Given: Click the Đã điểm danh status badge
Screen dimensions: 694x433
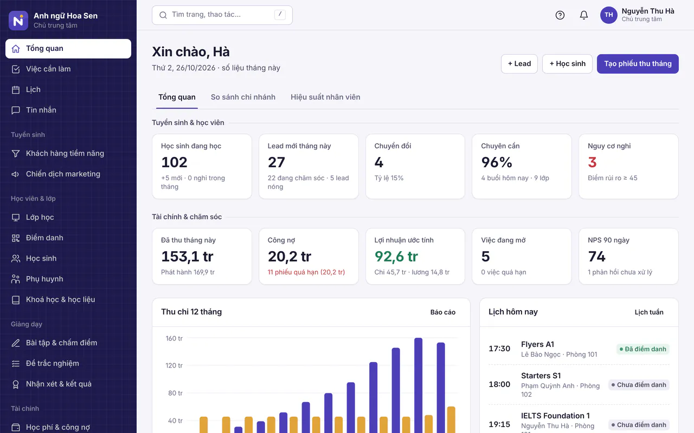Looking at the screenshot, I should coord(642,349).
